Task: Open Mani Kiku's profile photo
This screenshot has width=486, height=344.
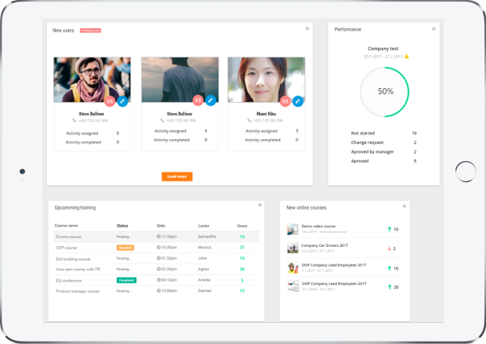Action: coord(266,79)
